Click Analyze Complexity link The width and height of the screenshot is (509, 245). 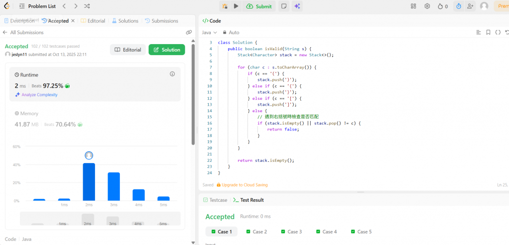(x=36, y=95)
